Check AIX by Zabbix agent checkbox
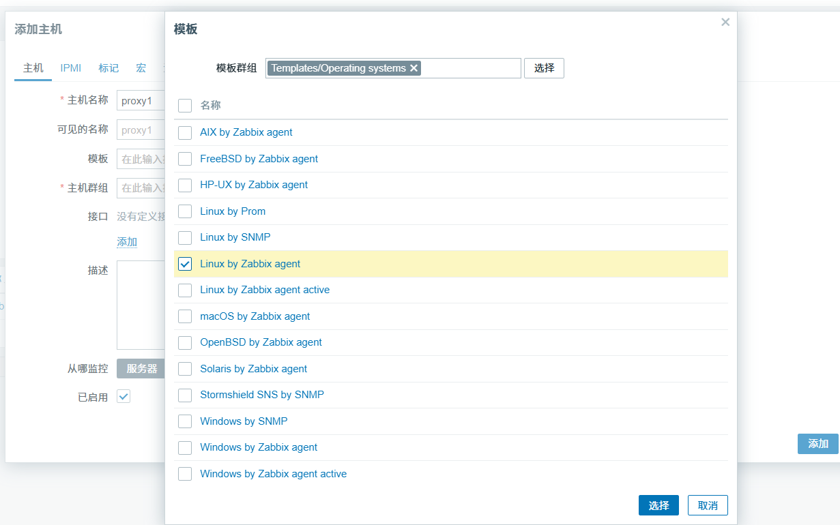 [185, 132]
